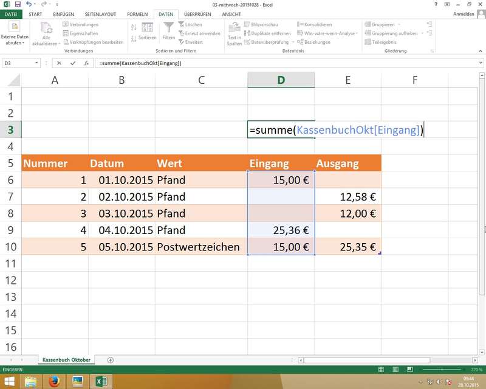Switch to Page Layout view in status bar
The width and height of the screenshot is (486, 389).
395,370
